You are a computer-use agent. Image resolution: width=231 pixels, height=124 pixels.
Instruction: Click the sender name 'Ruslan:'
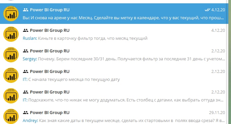point(30,38)
